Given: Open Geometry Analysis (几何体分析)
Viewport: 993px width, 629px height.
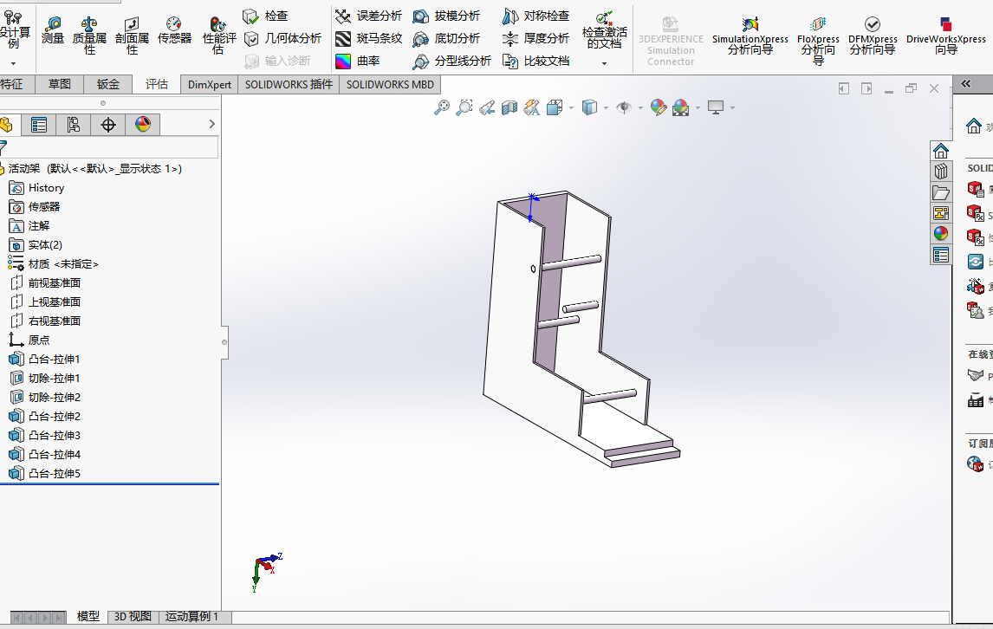Looking at the screenshot, I should point(282,39).
